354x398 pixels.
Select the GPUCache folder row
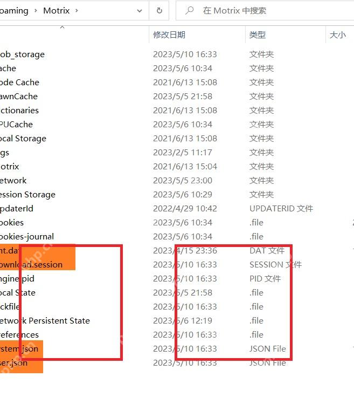tap(16, 125)
